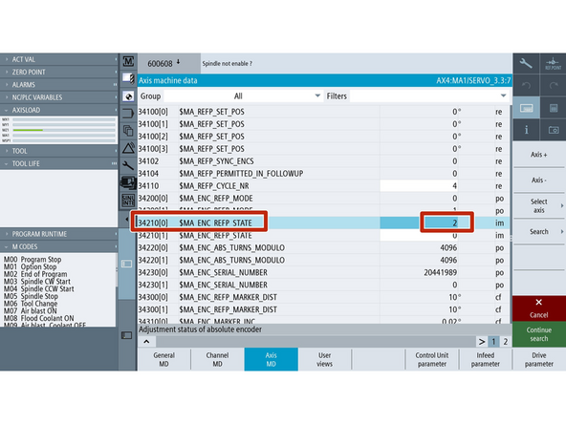
Task: Click the M codes list scrollbar
Action: [117, 289]
